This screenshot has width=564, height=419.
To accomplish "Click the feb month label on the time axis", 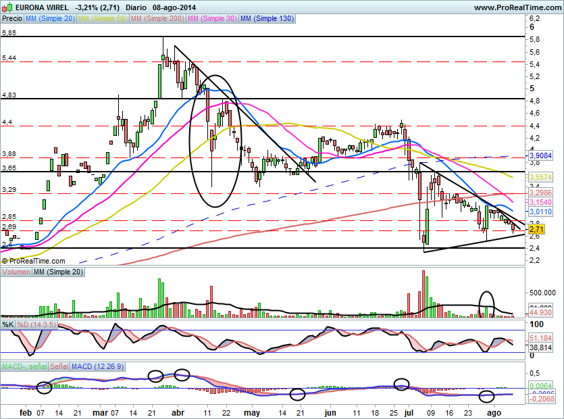I will coord(26,413).
